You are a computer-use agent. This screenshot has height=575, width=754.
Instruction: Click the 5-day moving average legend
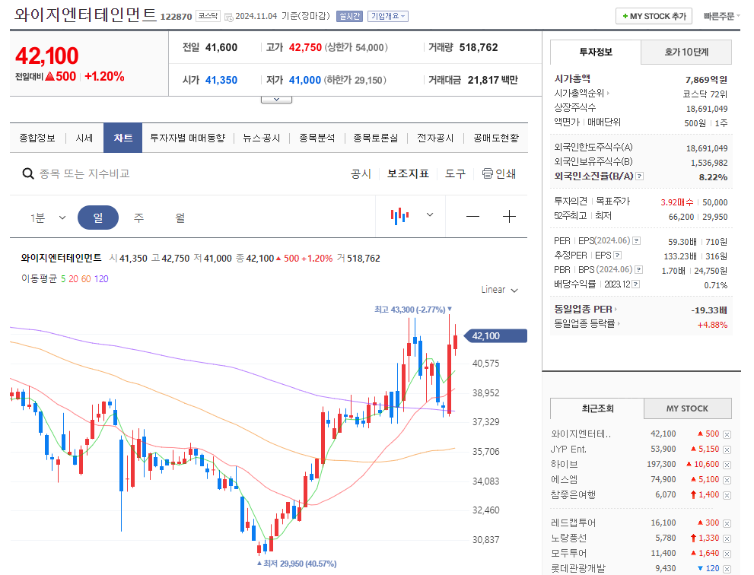pos(63,279)
